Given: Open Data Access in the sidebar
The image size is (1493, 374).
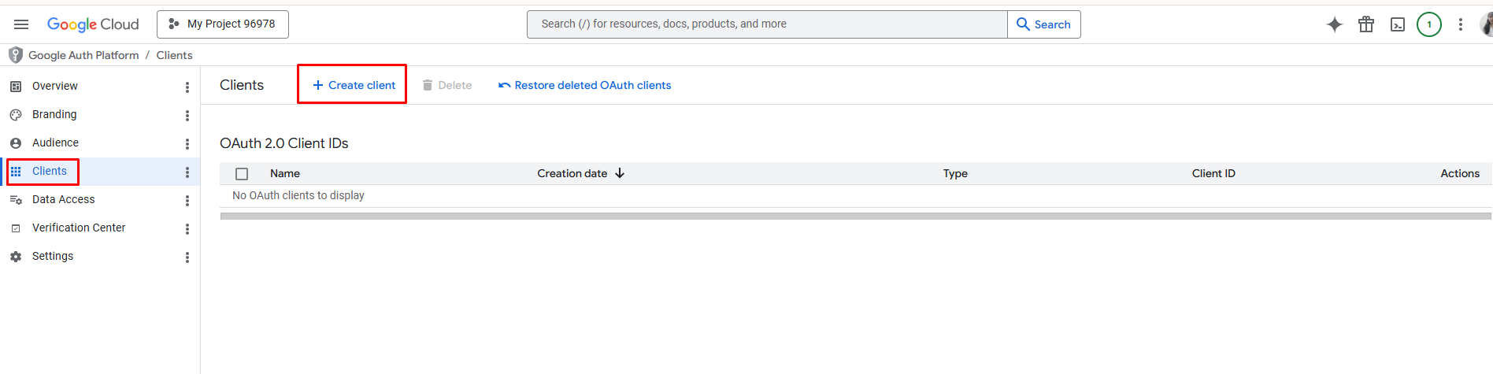Looking at the screenshot, I should pyautogui.click(x=63, y=200).
